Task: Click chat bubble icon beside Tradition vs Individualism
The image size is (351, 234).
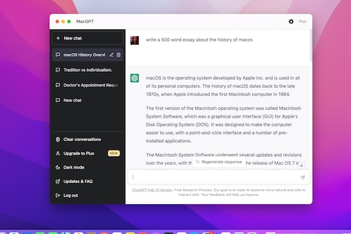Action: point(58,70)
